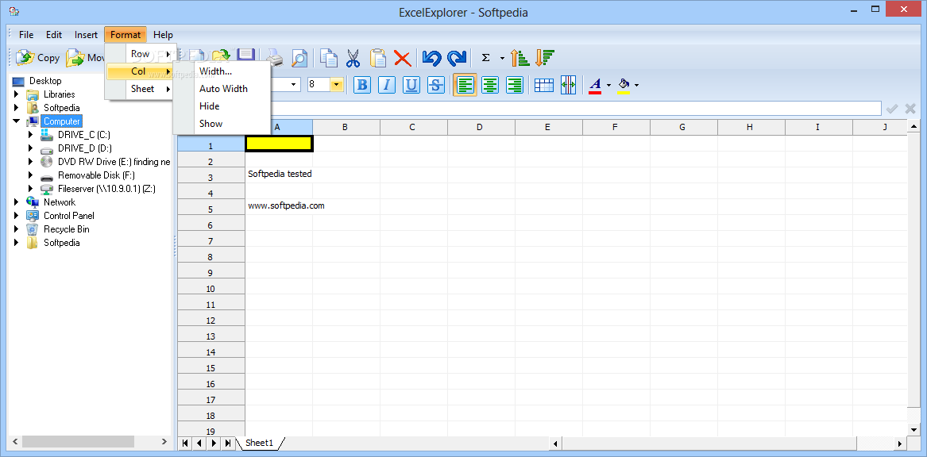
Task: Sort ascending icon
Action: pos(520,58)
